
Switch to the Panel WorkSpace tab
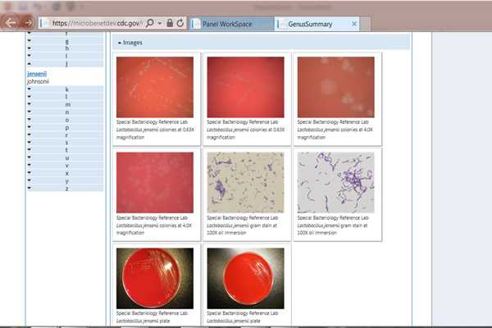pos(230,24)
